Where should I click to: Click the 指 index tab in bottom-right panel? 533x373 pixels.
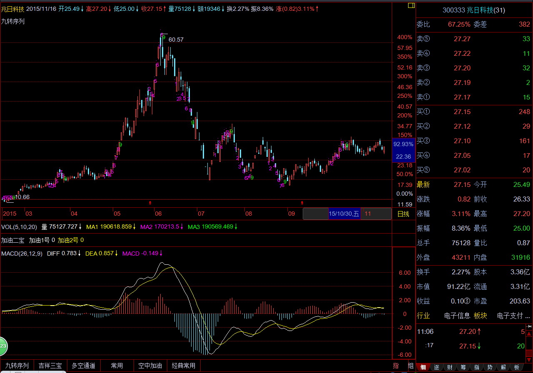476,367
